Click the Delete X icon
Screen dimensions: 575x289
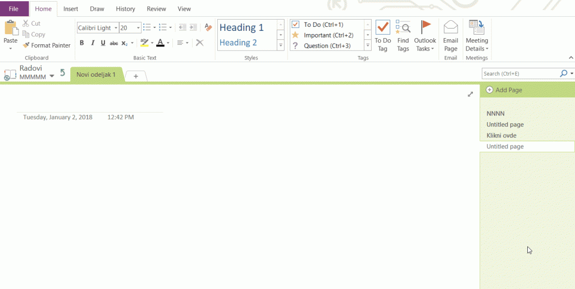point(199,43)
